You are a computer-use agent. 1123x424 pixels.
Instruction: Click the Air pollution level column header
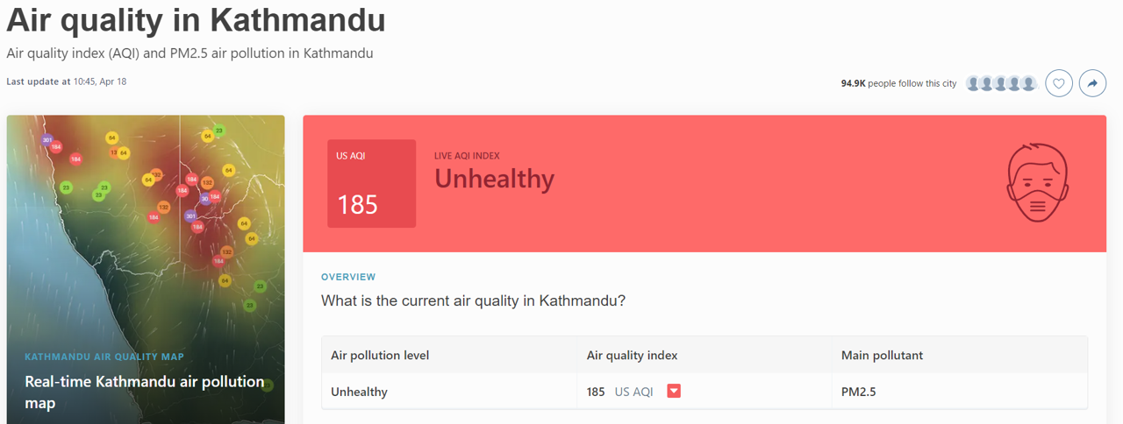(380, 355)
